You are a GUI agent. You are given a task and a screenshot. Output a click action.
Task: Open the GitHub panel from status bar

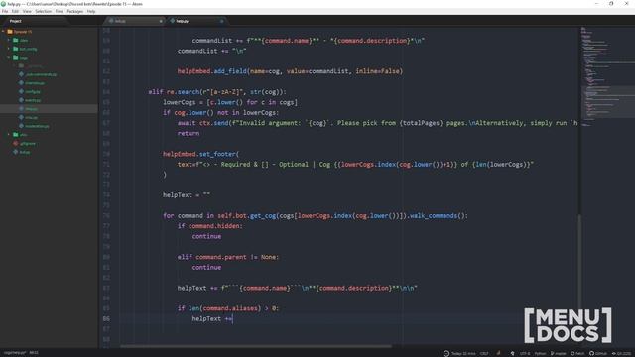pyautogui.click(x=598, y=354)
